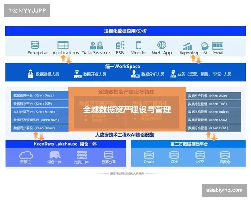Click the Enterprise database icon
Screen dimensions: 251x201
tap(35, 45)
